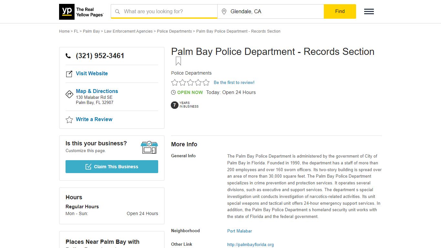Click the 'OPEN NOW' status text

(190, 92)
